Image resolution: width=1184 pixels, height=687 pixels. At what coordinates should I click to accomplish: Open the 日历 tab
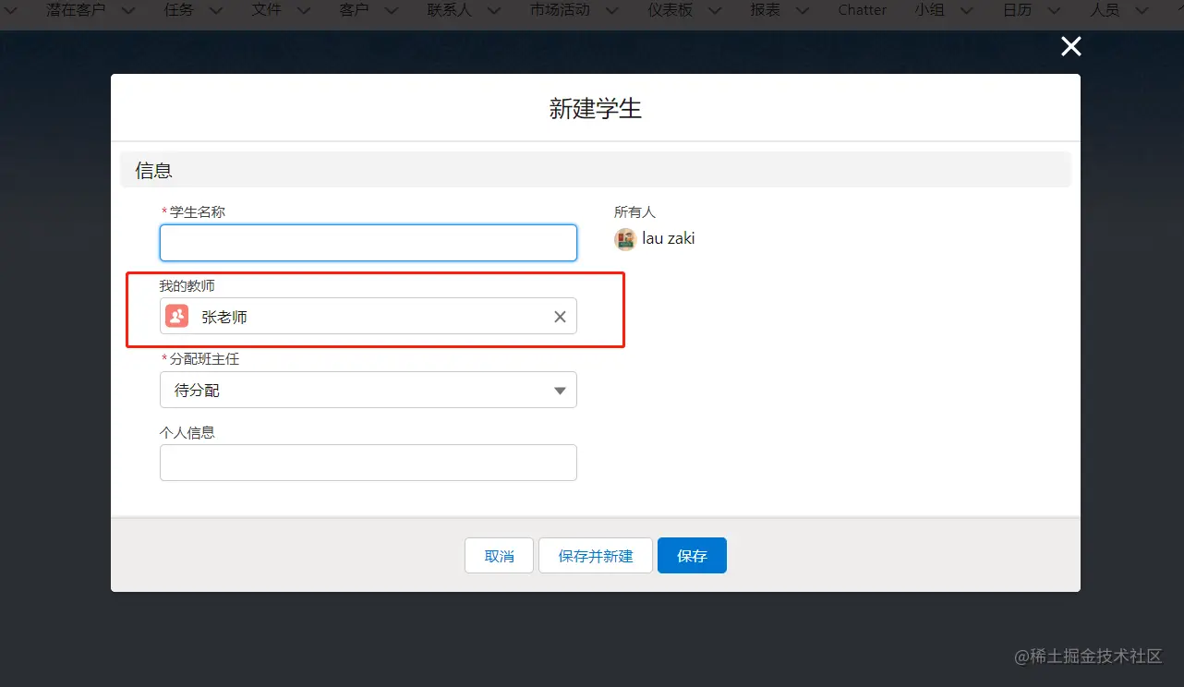coord(1018,10)
